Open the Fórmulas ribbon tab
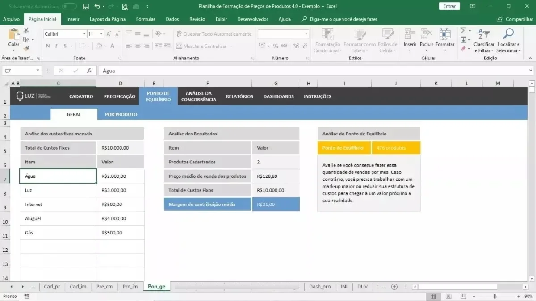 click(146, 19)
